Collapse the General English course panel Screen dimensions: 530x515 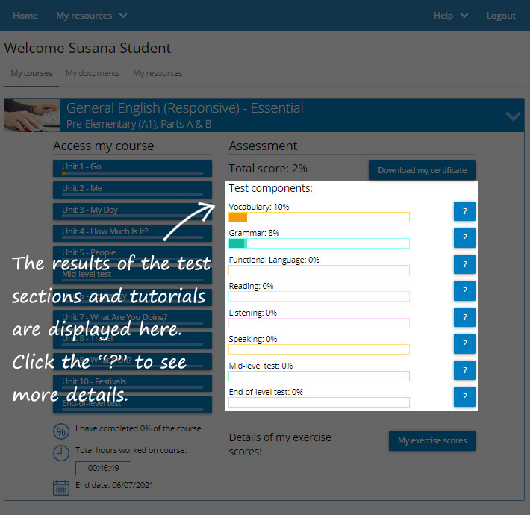pyautogui.click(x=512, y=116)
